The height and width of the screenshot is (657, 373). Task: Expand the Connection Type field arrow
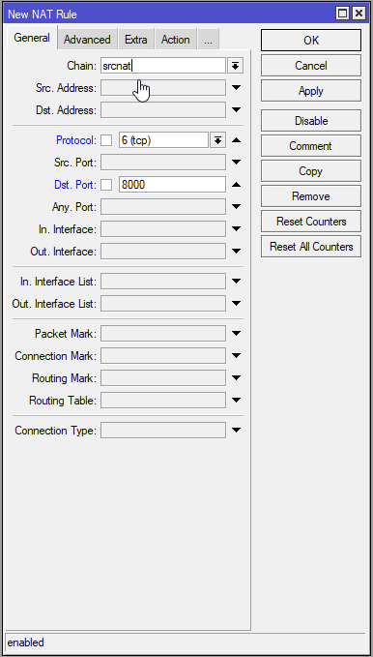[236, 430]
